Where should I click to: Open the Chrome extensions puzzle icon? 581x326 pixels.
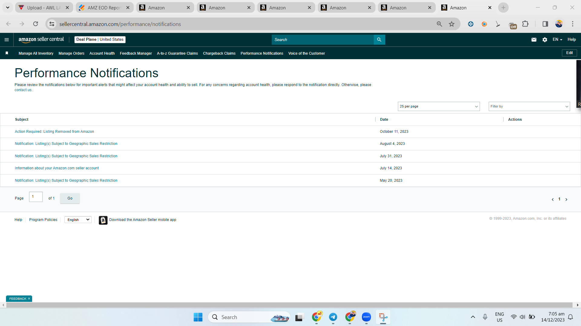tap(525, 24)
